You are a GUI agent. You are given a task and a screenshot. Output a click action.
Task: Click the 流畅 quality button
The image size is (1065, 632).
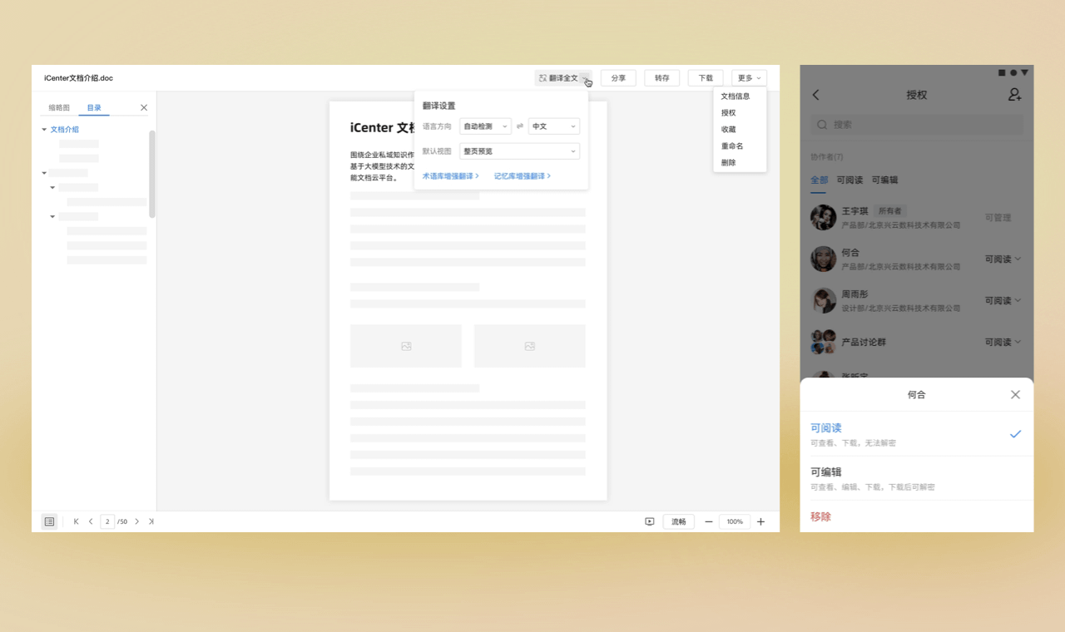point(679,521)
